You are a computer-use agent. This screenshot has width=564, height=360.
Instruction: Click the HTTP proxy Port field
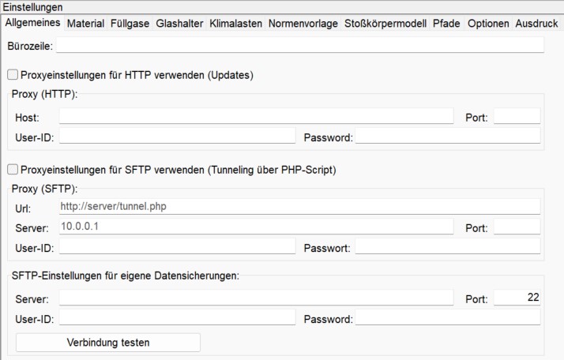[517, 117]
